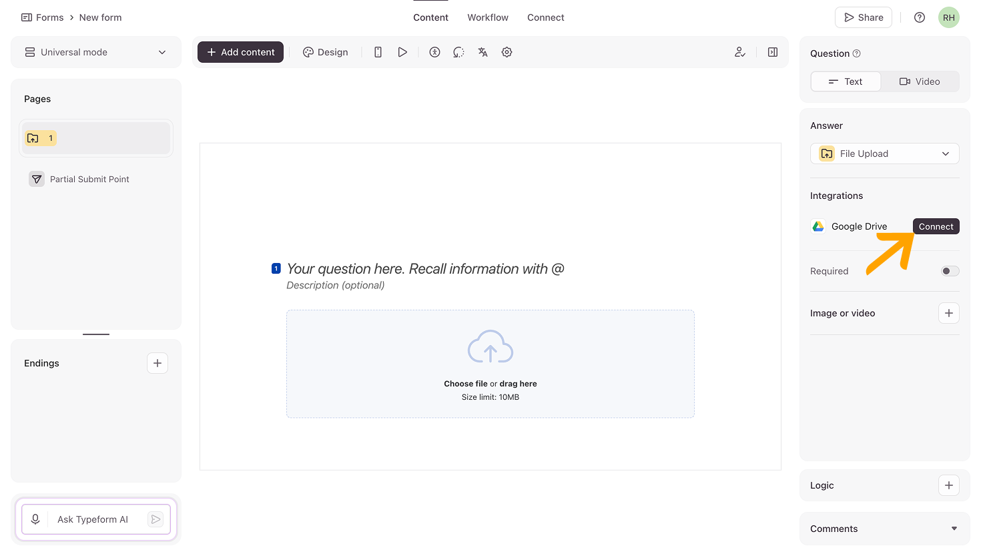This screenshot has height=556, width=981.
Task: Select page 1 in Pages list
Action: 96,138
